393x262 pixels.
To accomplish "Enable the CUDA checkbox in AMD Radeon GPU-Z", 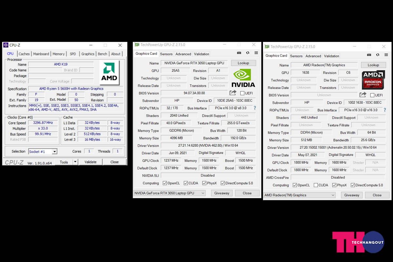I will (316, 185).
